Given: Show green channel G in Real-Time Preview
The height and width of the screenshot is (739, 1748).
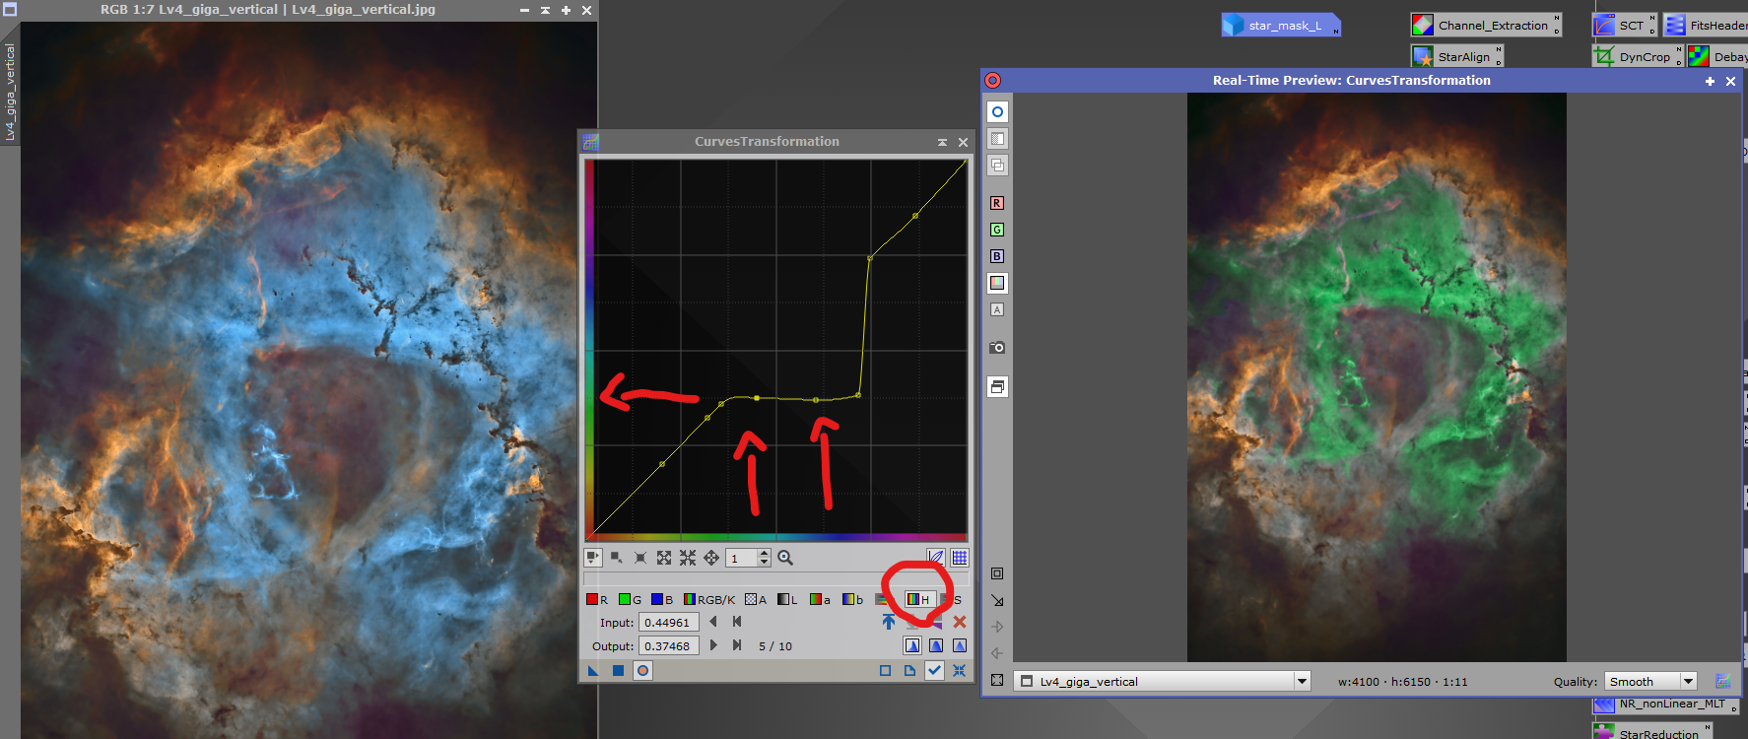Looking at the screenshot, I should point(997,230).
